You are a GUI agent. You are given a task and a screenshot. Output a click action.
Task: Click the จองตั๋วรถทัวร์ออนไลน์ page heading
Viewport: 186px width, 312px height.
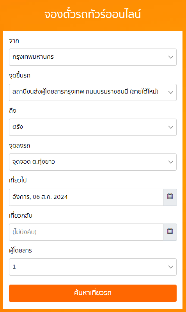(92, 14)
